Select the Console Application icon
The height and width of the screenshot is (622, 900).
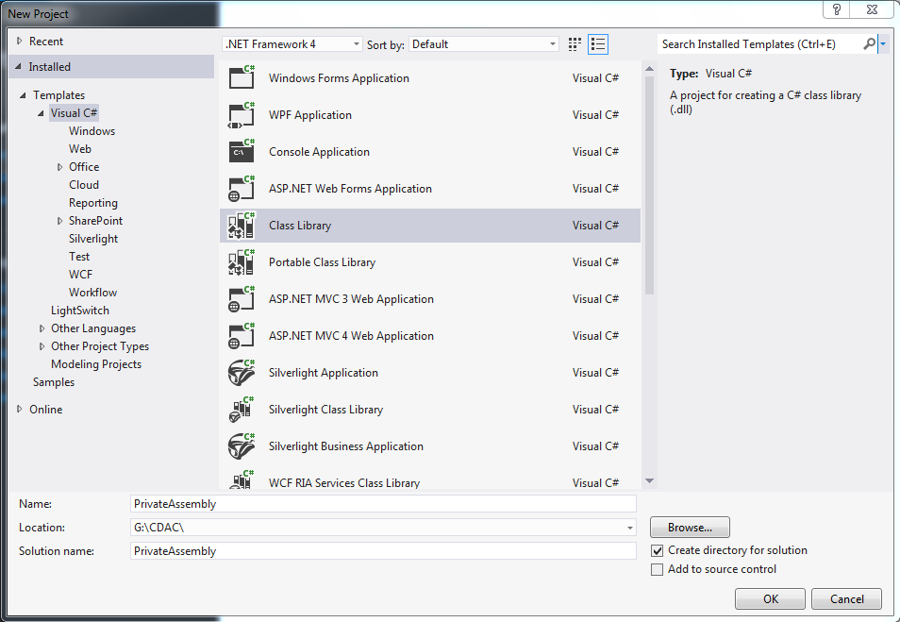click(x=242, y=152)
